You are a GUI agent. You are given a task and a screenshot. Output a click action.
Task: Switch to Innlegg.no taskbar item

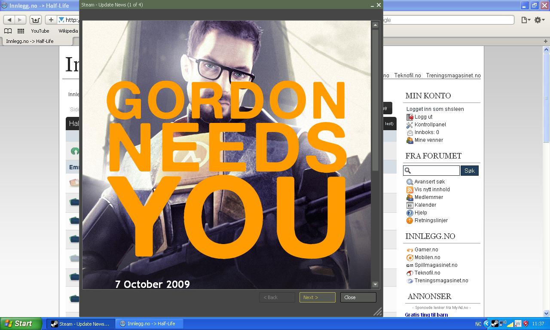coord(150,324)
